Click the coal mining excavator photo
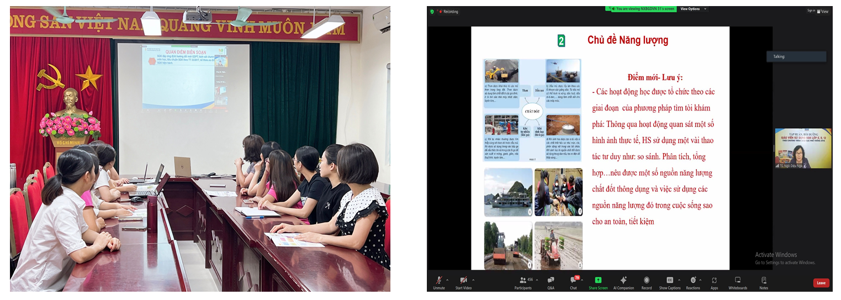Viewport: 841px width, 300px height. click(502, 71)
